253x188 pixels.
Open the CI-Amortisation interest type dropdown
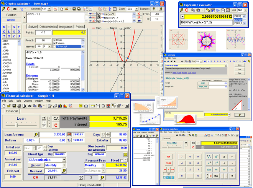(63, 160)
